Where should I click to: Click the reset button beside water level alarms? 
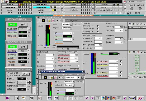(x=26, y=74)
